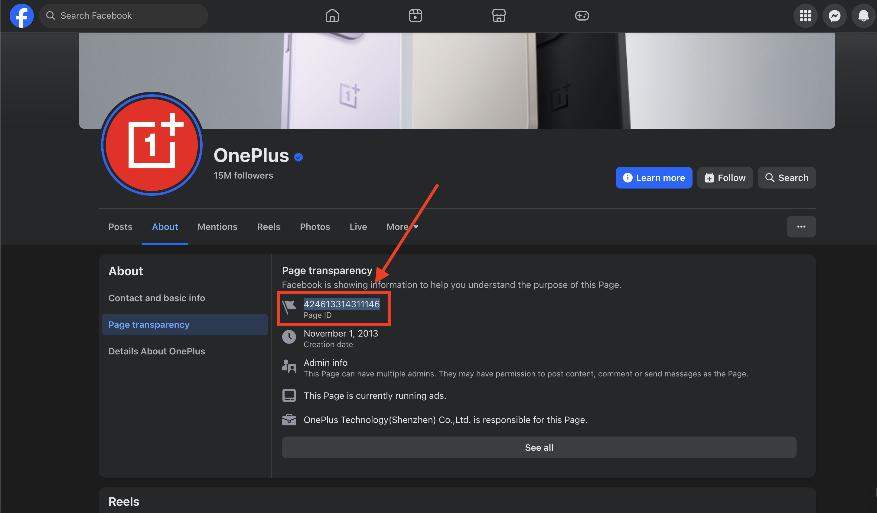Expand the More tab dropdown
Viewport: 877px width, 513px height.
[402, 227]
